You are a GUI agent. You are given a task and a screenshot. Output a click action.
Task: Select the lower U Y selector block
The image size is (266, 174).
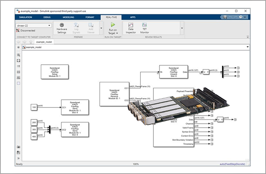coord(220,119)
